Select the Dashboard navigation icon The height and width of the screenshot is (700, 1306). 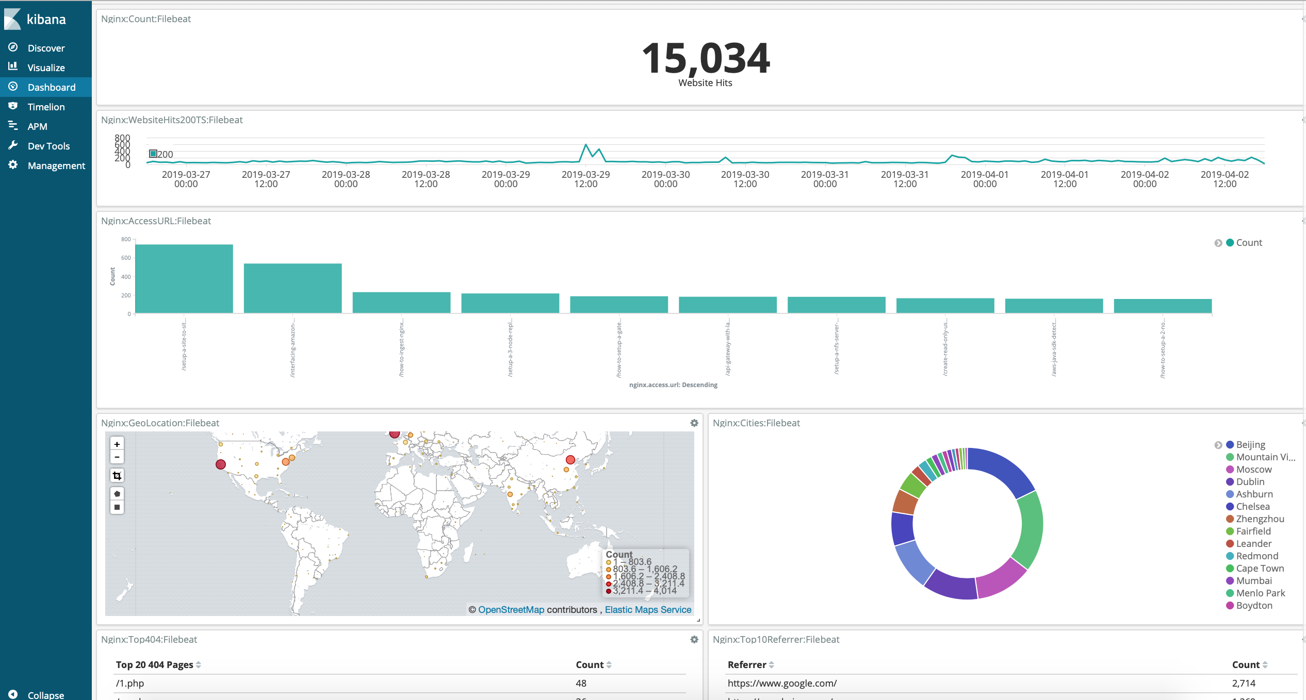point(12,86)
